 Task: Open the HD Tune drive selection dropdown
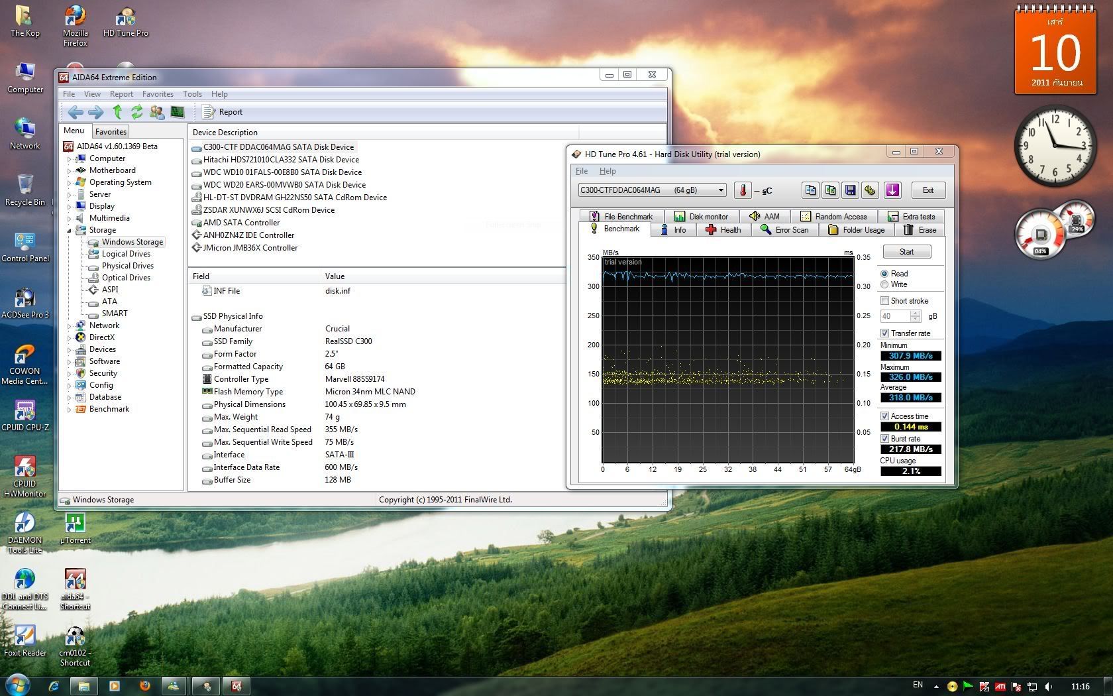(652, 190)
